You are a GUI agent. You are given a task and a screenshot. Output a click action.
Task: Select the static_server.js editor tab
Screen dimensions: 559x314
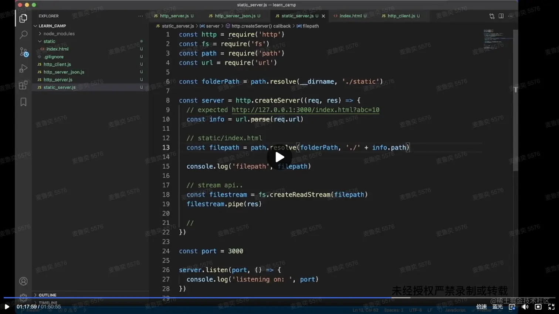click(297, 16)
